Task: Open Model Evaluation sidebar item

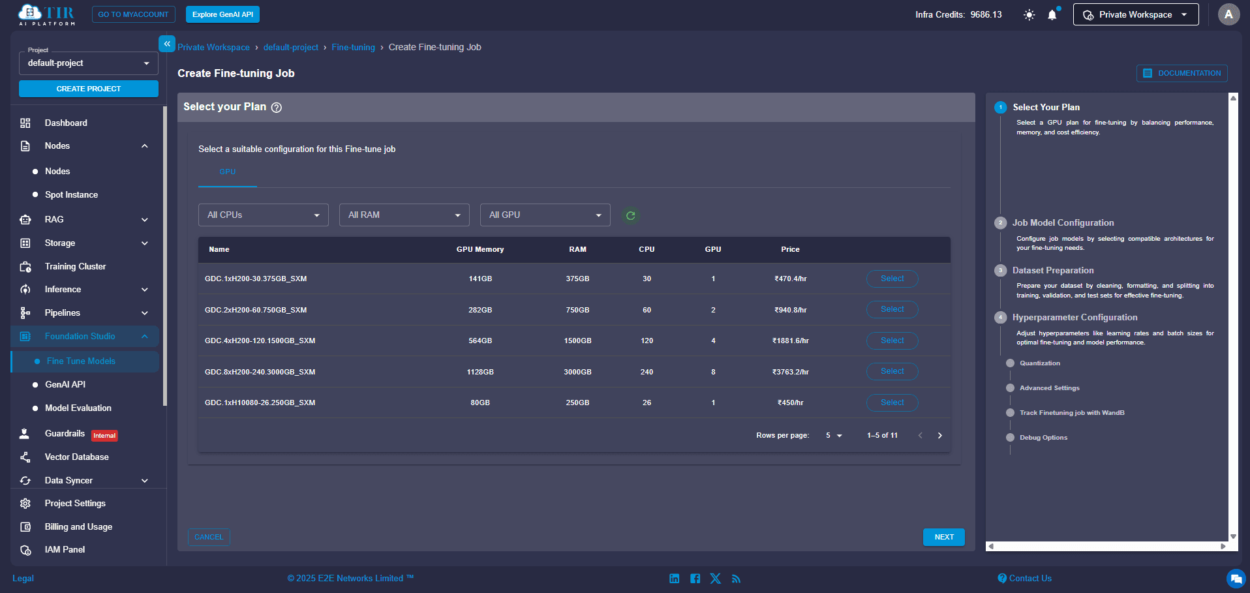Action: tap(78, 408)
